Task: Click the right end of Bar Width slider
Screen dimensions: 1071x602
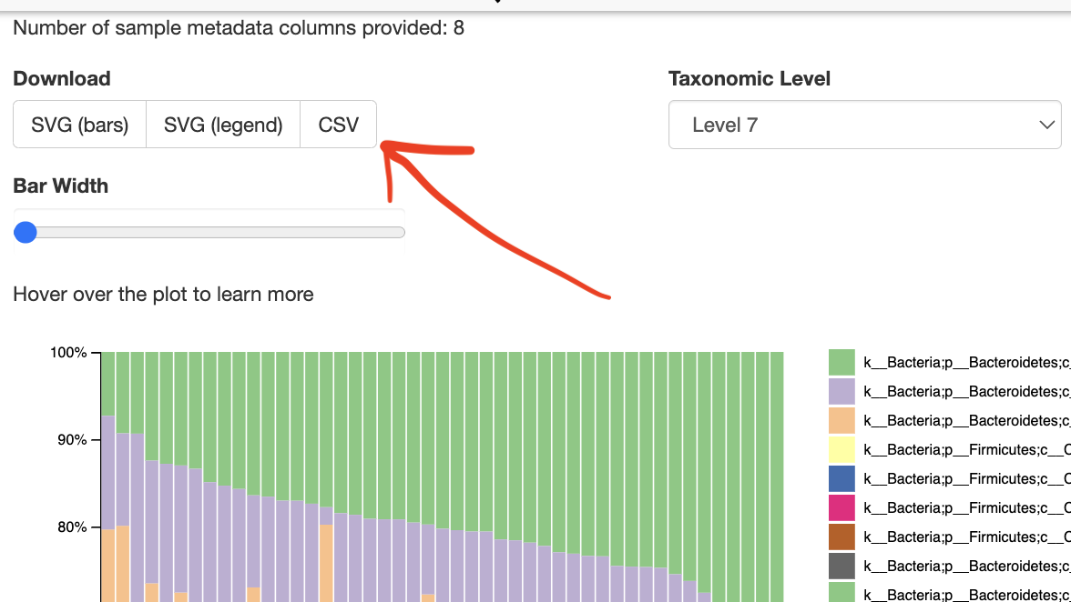Action: tap(401, 233)
